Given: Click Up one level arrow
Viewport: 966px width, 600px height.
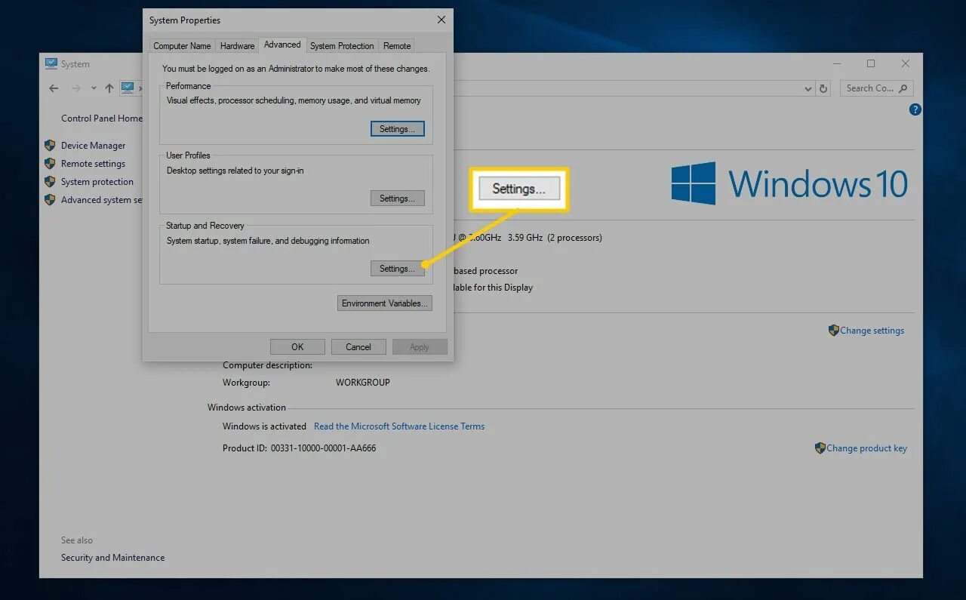Looking at the screenshot, I should (109, 88).
